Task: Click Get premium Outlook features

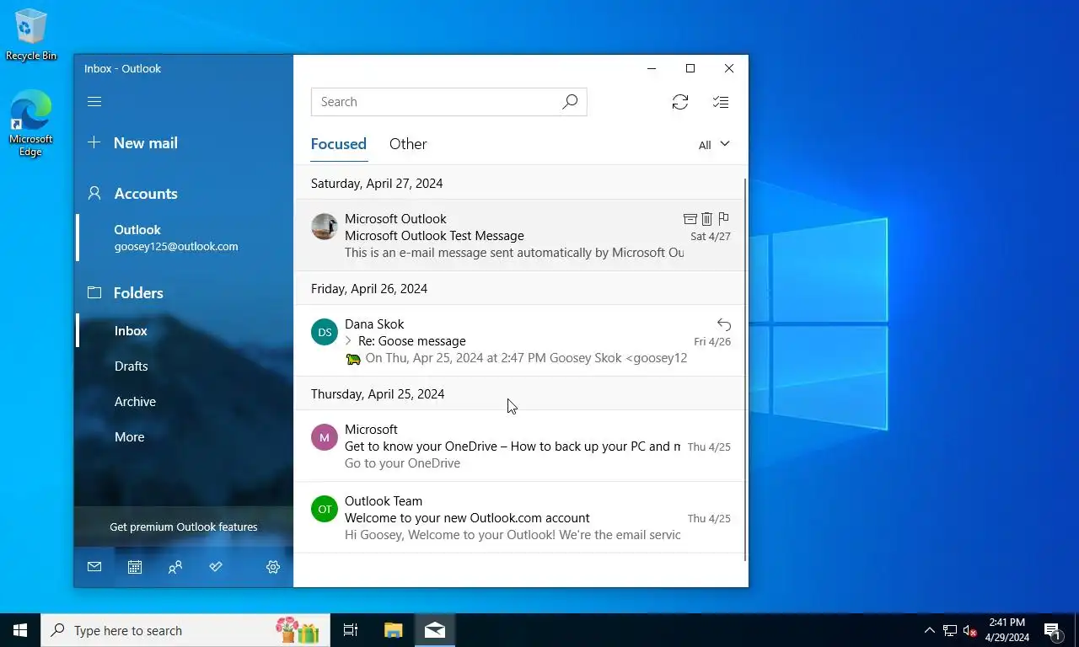Action: tap(184, 527)
